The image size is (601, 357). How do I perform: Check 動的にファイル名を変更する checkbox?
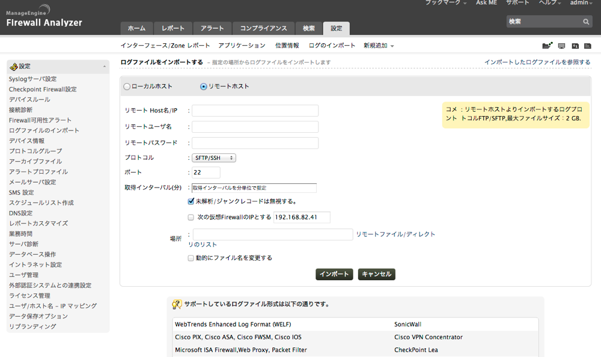pos(191,258)
